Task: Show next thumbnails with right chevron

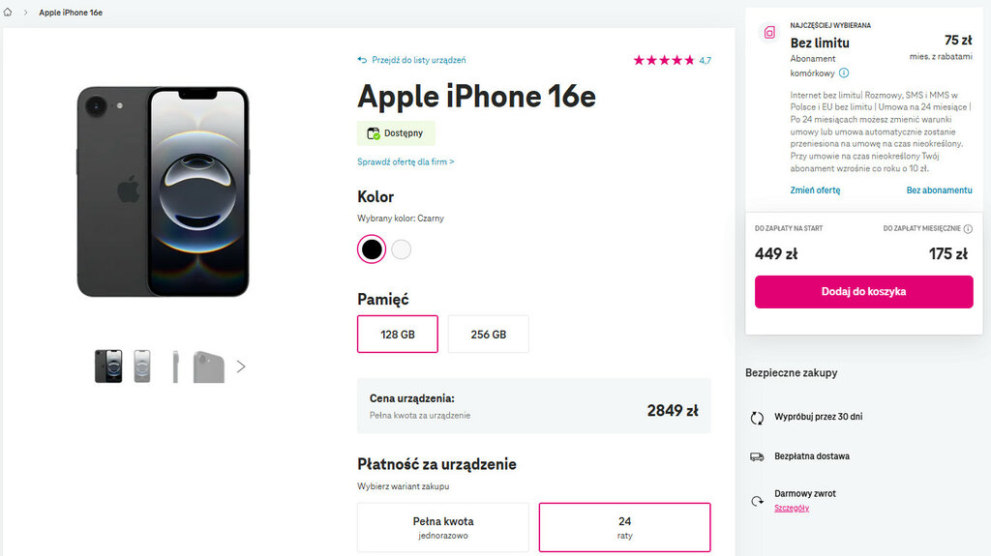Action: coord(241,366)
